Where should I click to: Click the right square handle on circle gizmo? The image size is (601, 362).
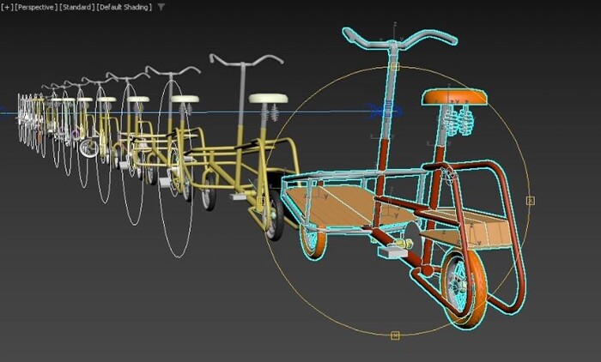coord(531,201)
